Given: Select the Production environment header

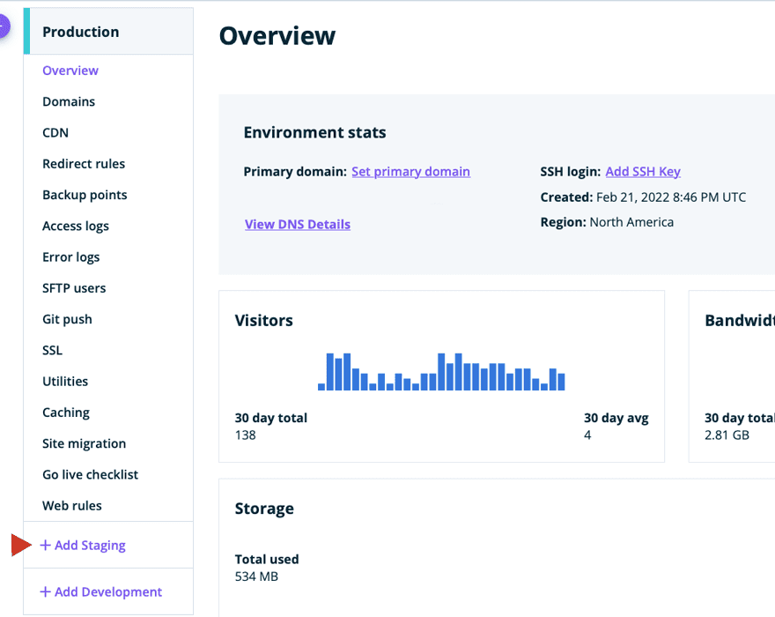Looking at the screenshot, I should pos(80,31).
